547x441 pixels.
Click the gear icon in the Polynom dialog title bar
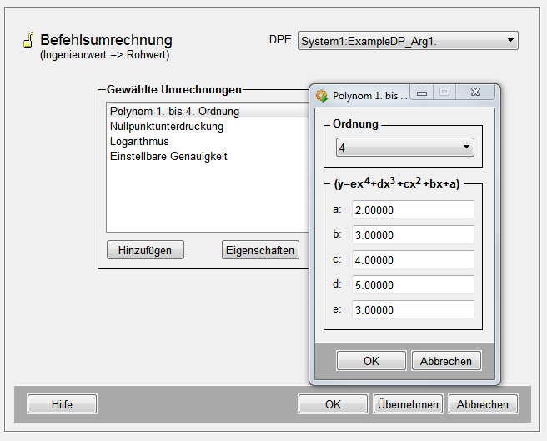321,96
